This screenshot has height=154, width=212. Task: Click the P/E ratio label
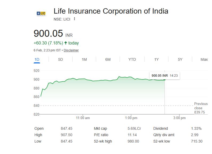point(101,135)
